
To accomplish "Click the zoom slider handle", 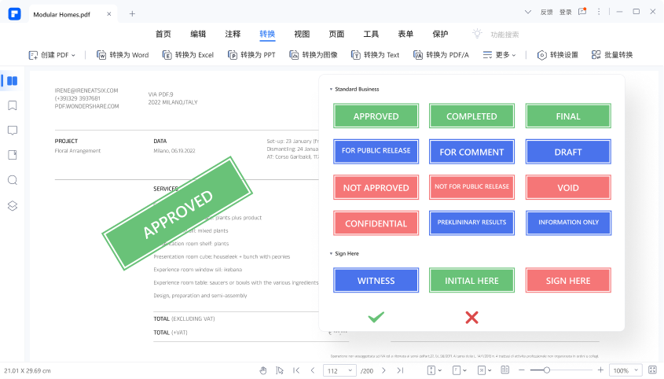I will [x=546, y=370].
